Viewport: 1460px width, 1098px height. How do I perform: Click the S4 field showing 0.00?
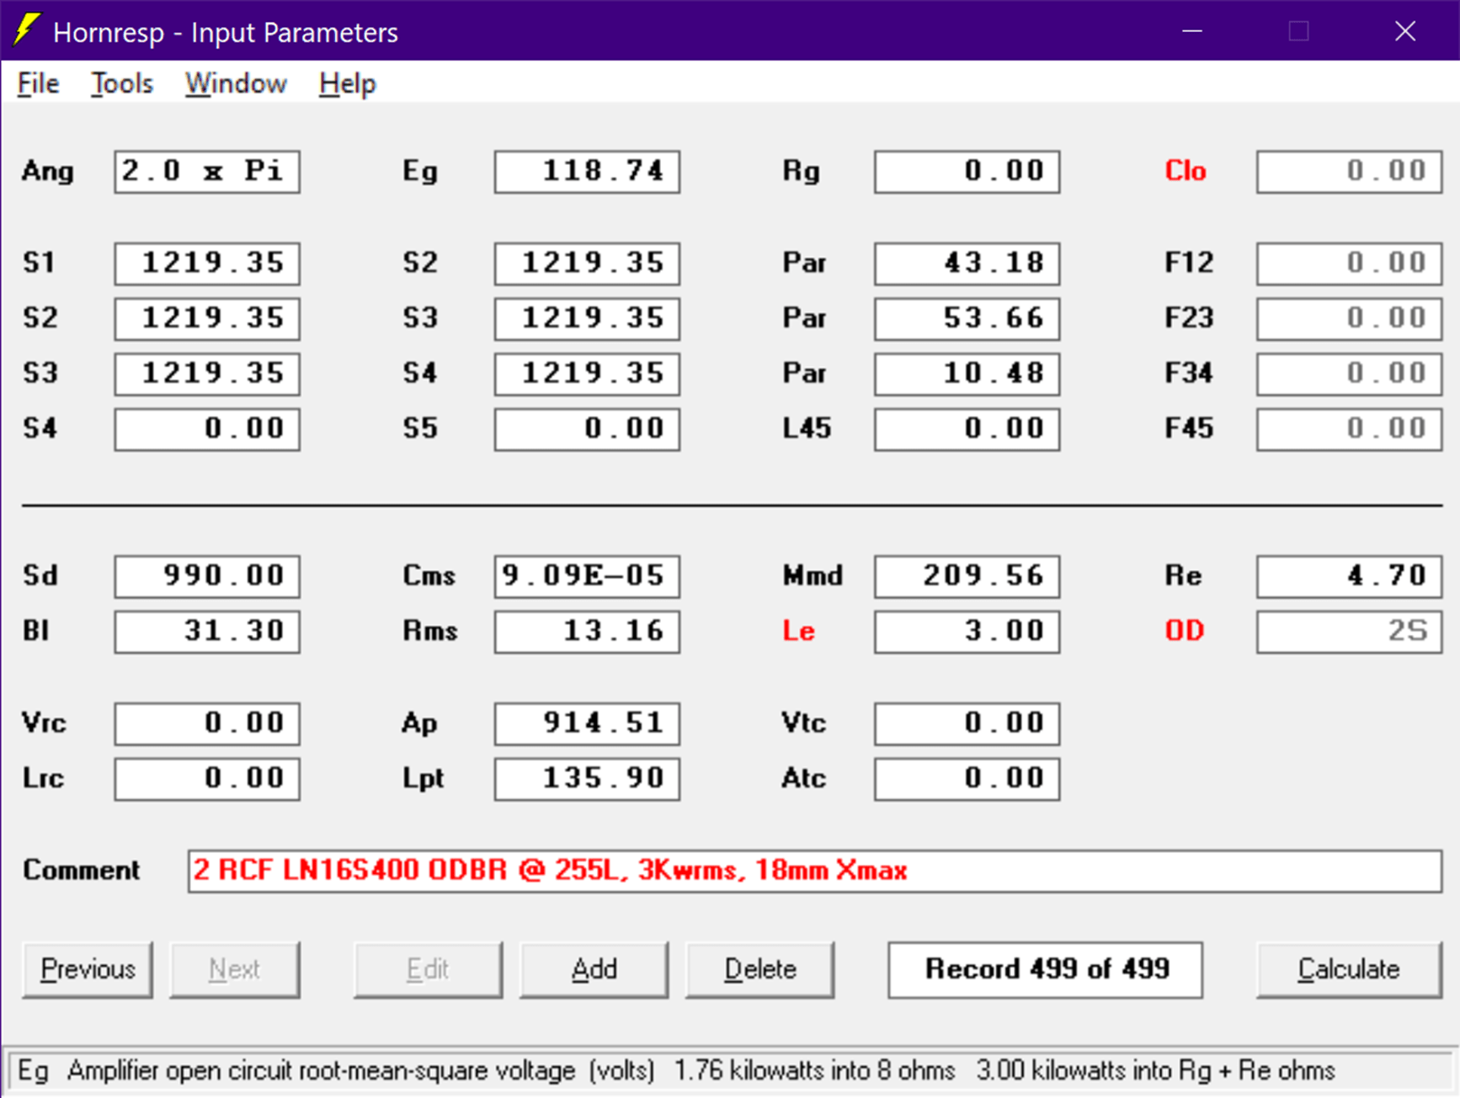pyautogui.click(x=207, y=429)
